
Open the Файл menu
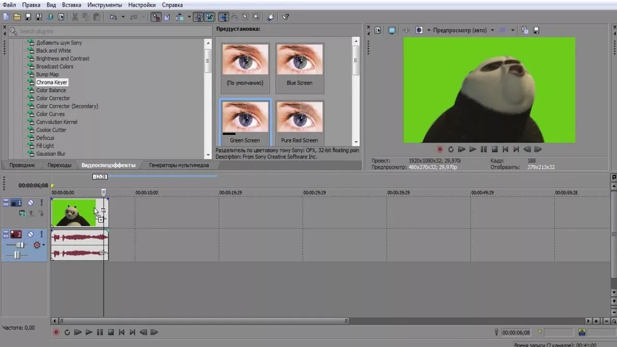[9, 5]
